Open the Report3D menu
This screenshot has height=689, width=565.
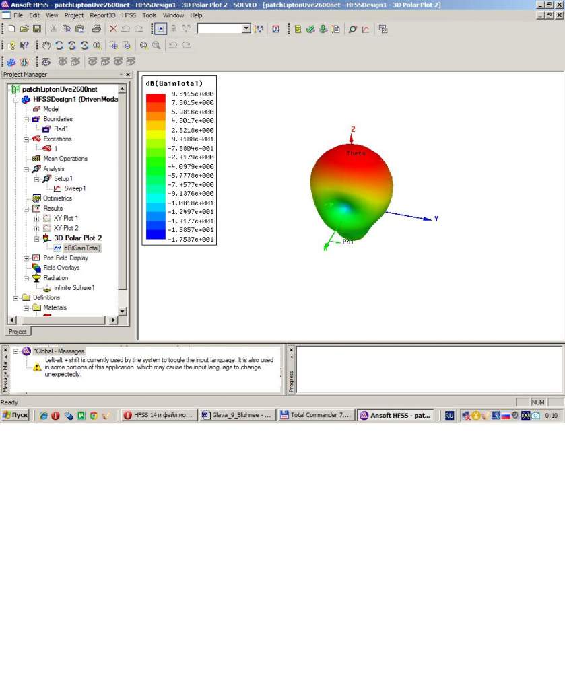pyautogui.click(x=102, y=15)
